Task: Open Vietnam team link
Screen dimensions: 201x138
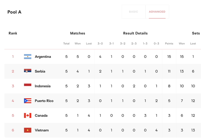Action: pyautogui.click(x=42, y=130)
